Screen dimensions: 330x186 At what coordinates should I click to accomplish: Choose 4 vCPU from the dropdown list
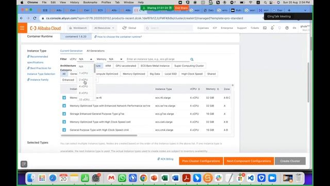84,86
